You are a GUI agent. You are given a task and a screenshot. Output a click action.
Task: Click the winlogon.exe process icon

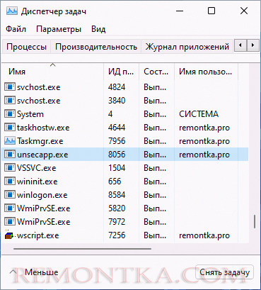click(10, 195)
